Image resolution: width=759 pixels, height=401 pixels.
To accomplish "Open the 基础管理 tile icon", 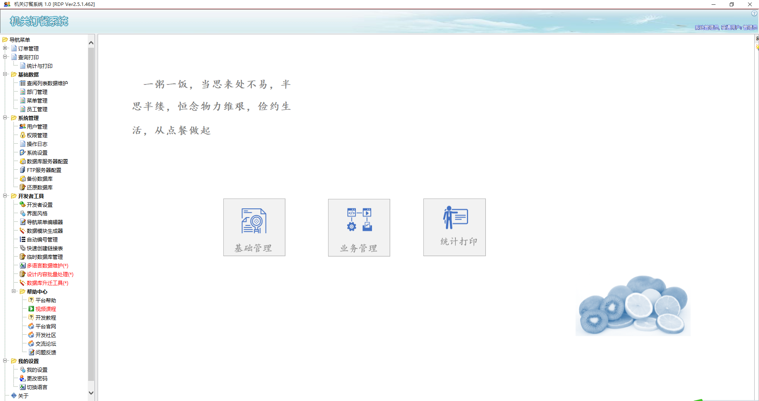I will point(254,221).
